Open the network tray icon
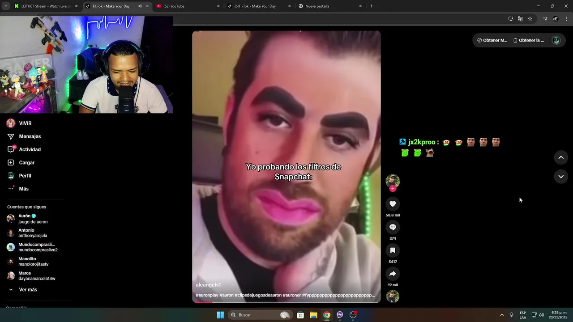 click(x=534, y=315)
